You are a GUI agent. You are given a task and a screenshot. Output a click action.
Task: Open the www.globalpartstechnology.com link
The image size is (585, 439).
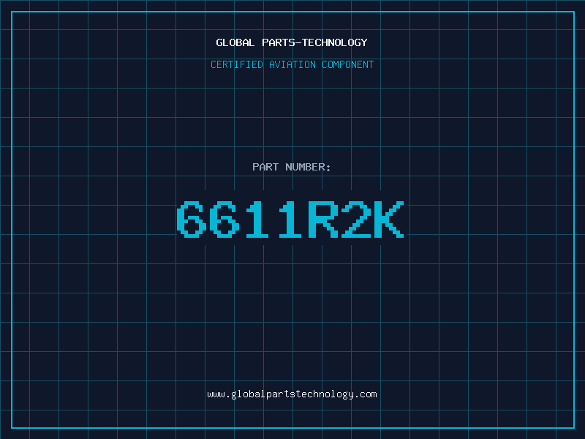point(292,394)
